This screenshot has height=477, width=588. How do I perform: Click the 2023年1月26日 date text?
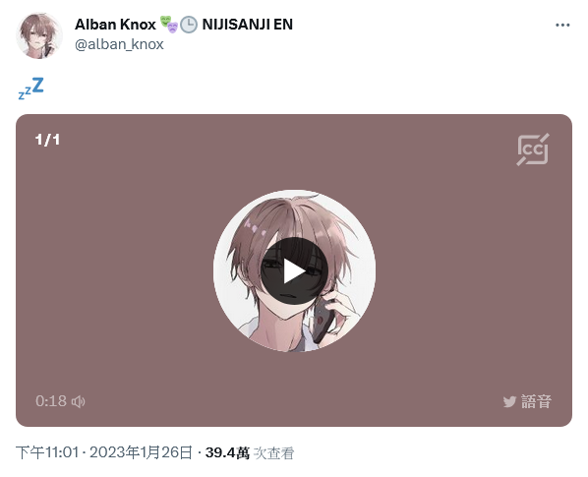click(x=141, y=452)
